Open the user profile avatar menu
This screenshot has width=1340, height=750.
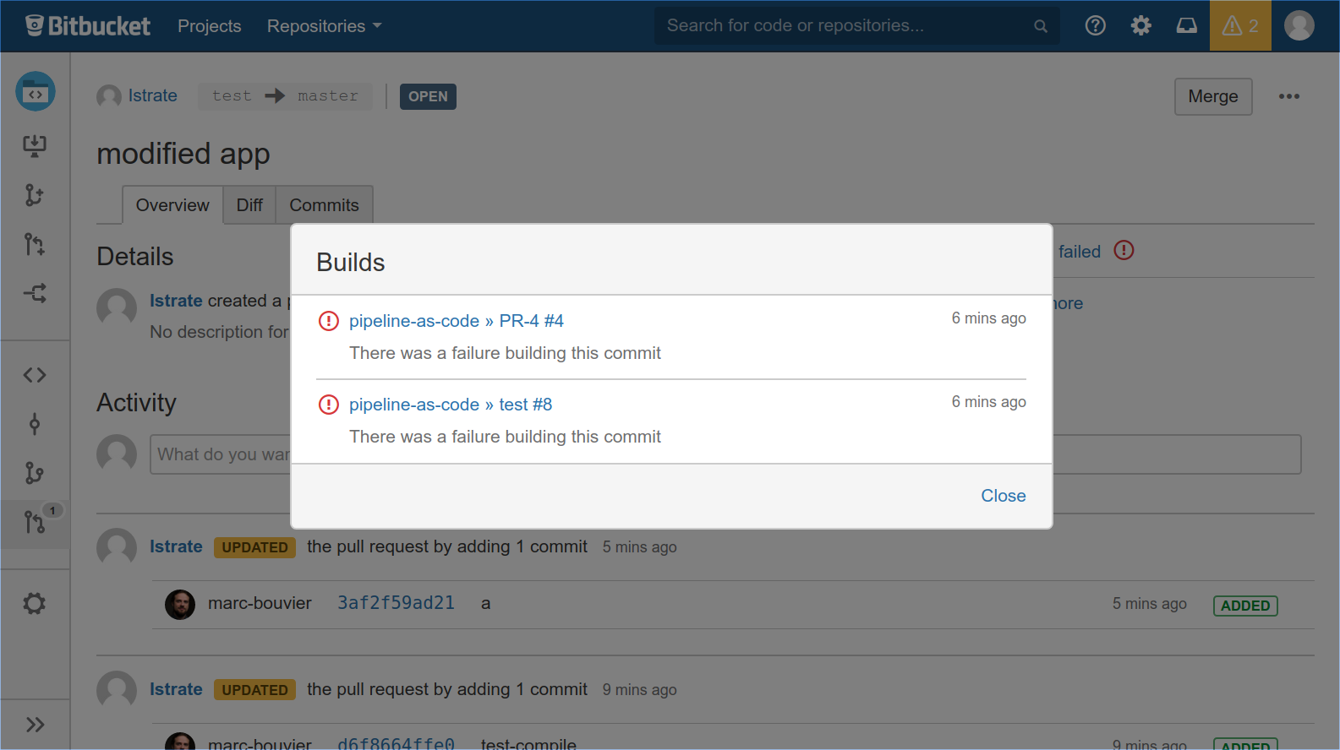pyautogui.click(x=1299, y=25)
